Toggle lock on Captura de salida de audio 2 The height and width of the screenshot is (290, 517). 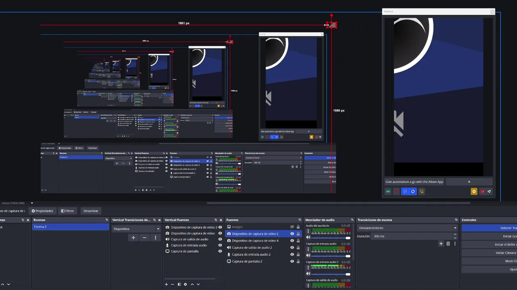[298, 247]
